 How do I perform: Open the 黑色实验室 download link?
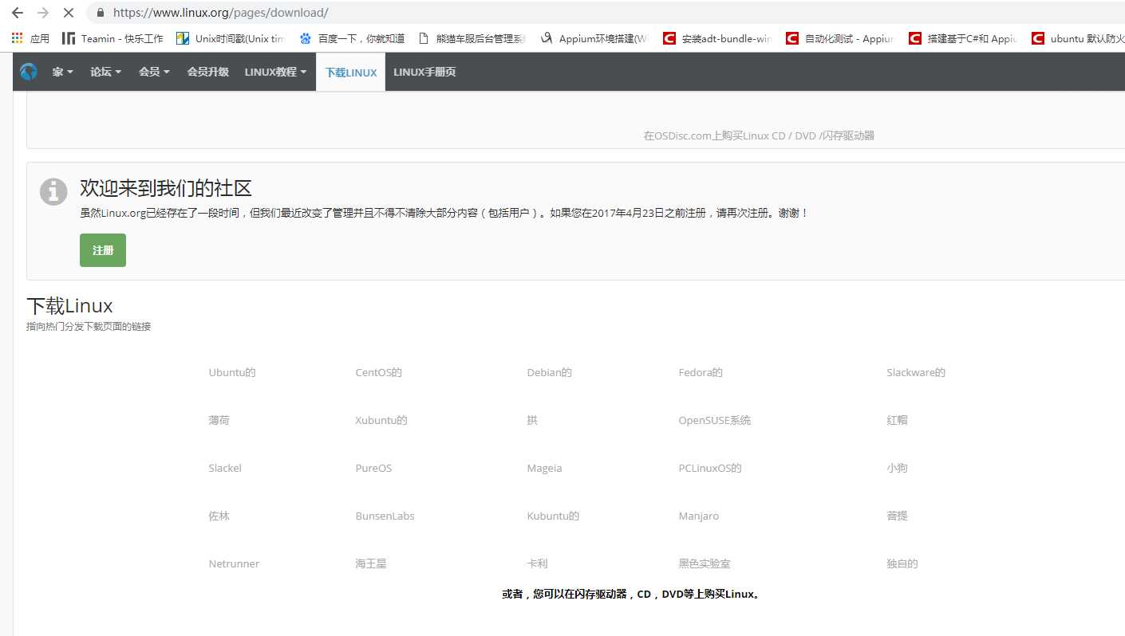pos(705,563)
